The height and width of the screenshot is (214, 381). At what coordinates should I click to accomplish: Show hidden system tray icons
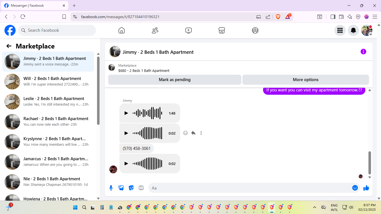315,207
